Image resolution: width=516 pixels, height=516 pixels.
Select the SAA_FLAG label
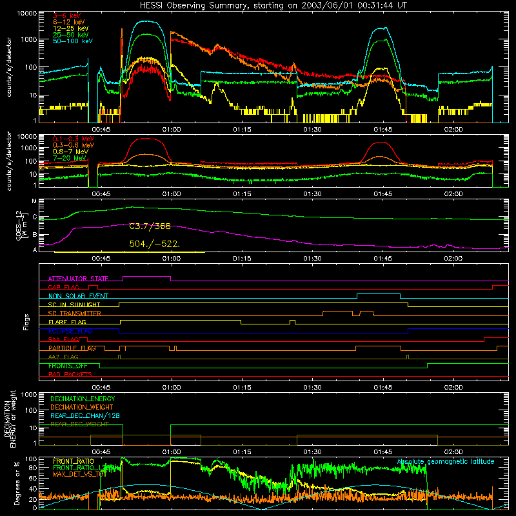tap(63, 340)
